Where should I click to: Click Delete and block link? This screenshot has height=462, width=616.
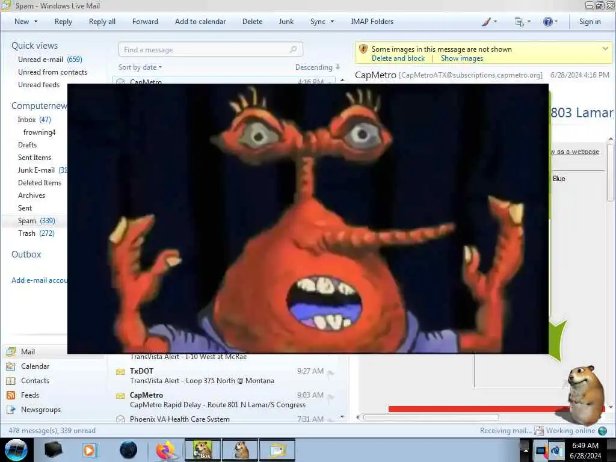click(x=398, y=58)
